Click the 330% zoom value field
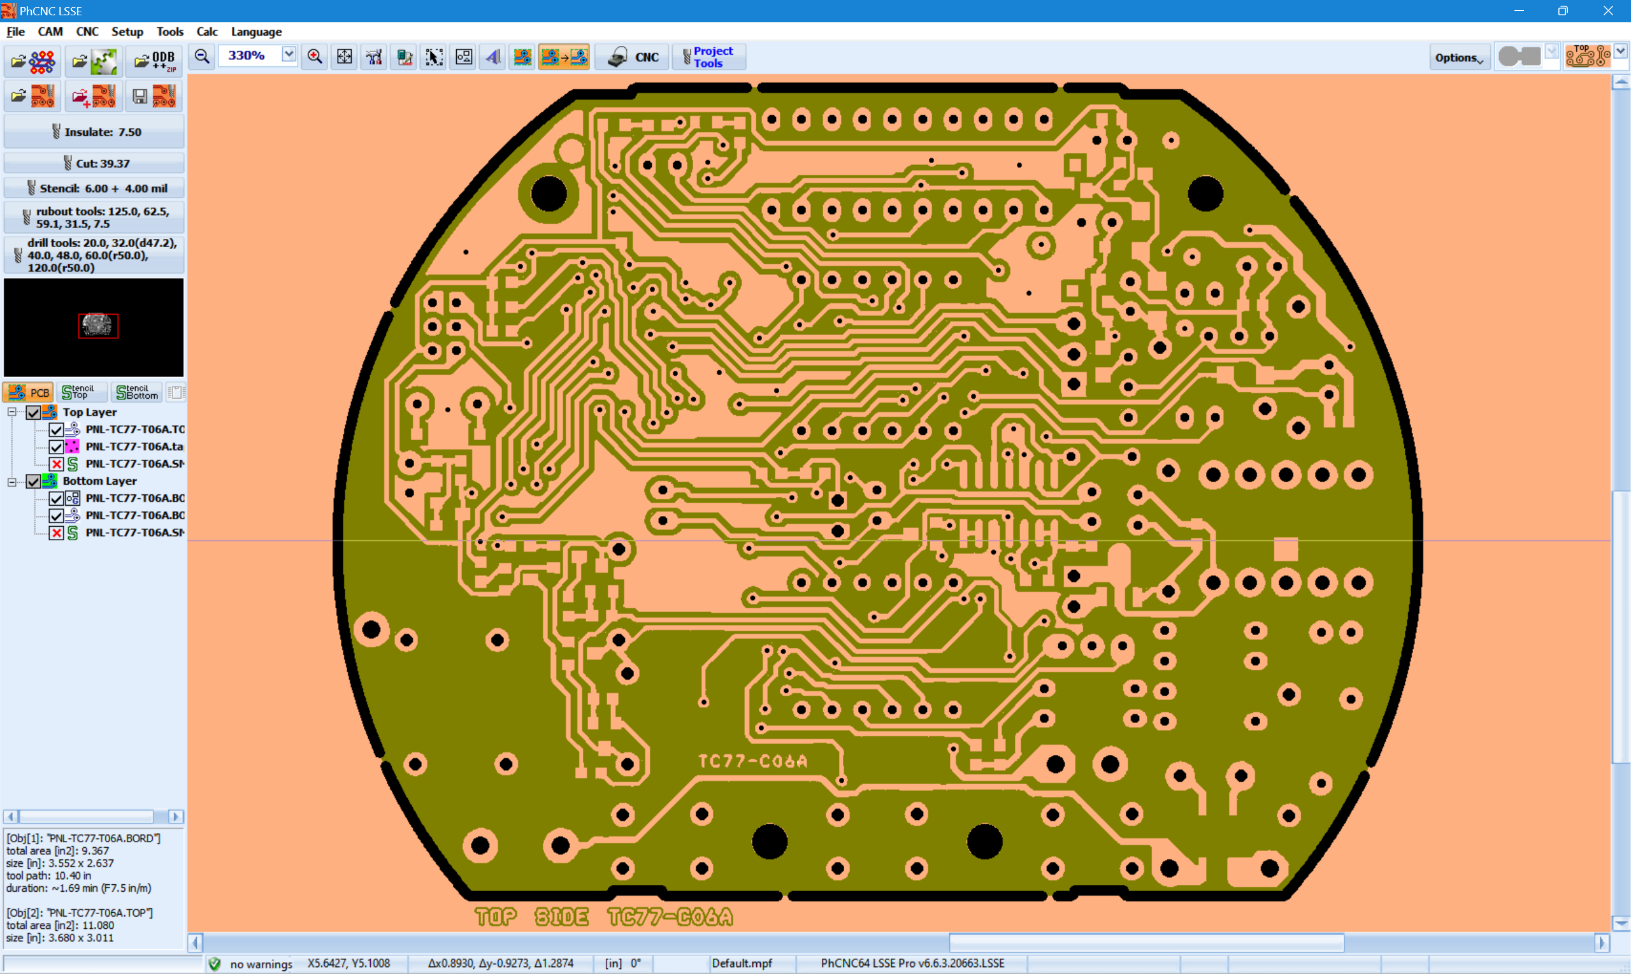Viewport: 1631px width, 974px height. [x=250, y=56]
